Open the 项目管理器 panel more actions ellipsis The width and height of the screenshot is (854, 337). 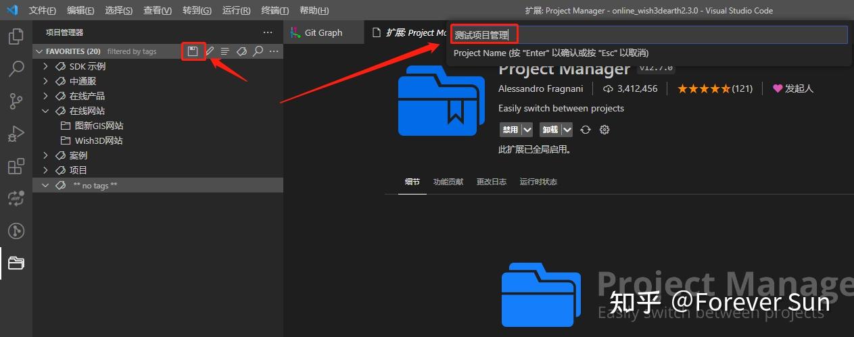coord(268,32)
